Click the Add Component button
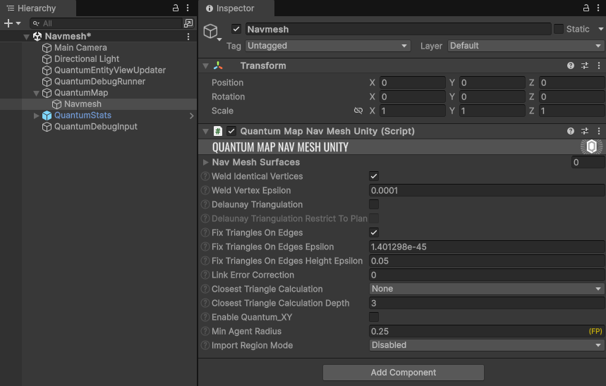 [403, 373]
